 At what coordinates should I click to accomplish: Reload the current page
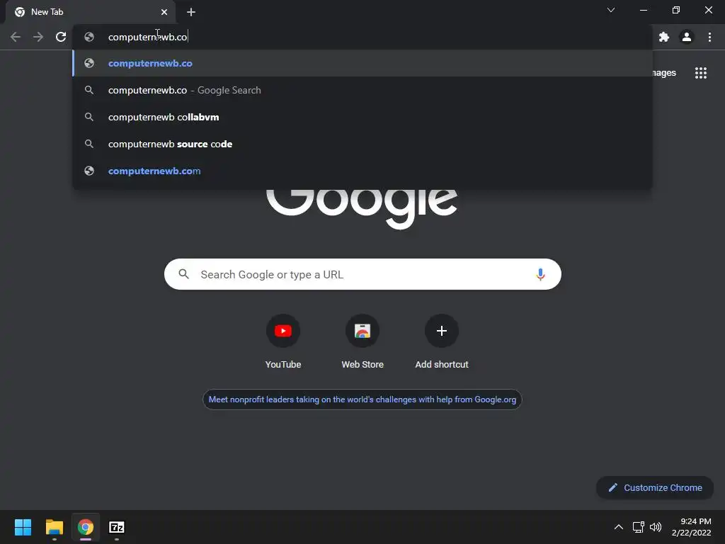pyautogui.click(x=61, y=37)
